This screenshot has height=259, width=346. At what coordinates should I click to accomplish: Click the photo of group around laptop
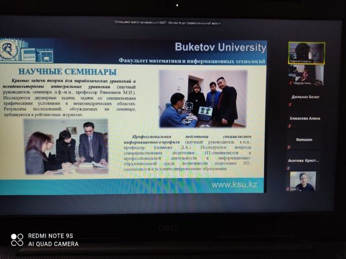click(203, 98)
